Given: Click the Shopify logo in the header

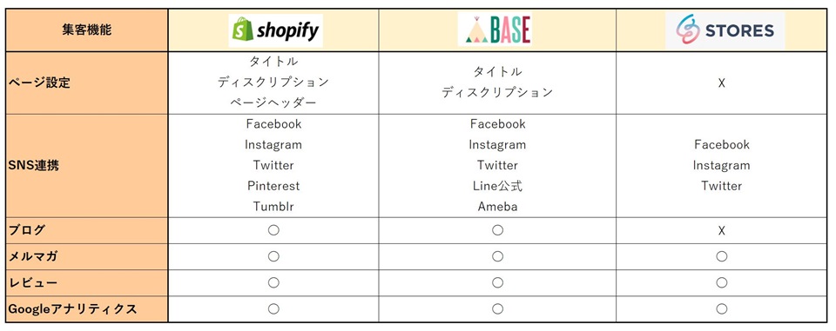Looking at the screenshot, I should (x=276, y=31).
